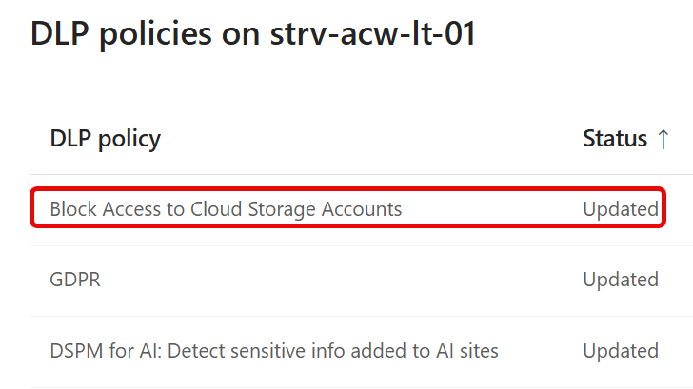Click device name strv-acw-lt-01 in heading
Viewport: 693px width, 389px height.
[372, 33]
